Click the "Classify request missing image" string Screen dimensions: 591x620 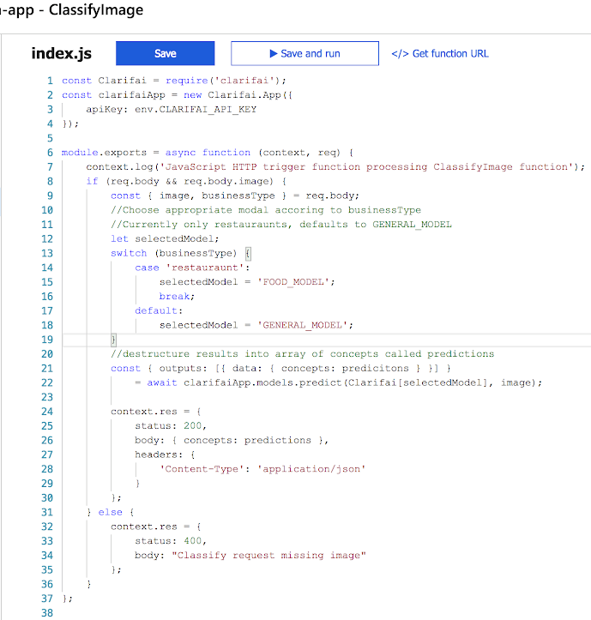268,555
